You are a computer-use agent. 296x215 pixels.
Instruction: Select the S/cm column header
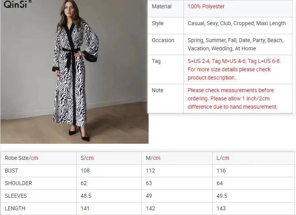pos(87,158)
